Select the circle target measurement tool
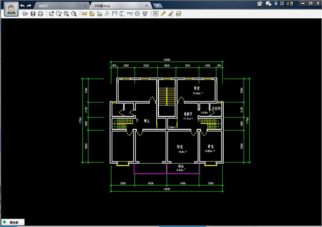This screenshot has width=322, height=227. (137, 14)
